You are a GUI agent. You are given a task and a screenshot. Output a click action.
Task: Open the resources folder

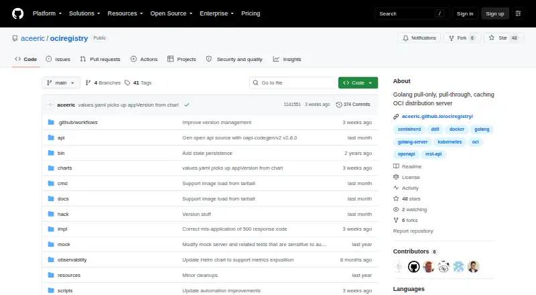pos(69,275)
